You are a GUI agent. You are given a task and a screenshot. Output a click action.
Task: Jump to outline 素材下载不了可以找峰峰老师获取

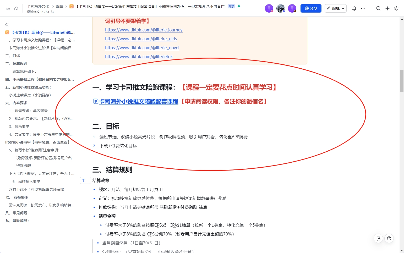click(x=36, y=189)
